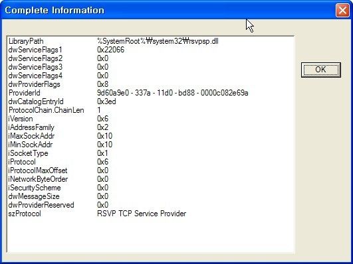Select the dwMessageSize label
Image resolution: width=353 pixels, height=264 pixels.
[34, 196]
